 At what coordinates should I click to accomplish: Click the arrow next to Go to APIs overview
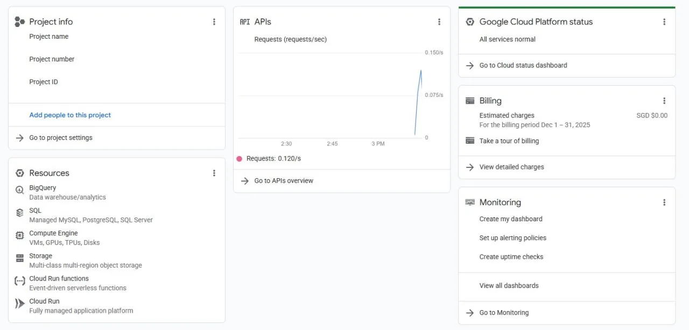pos(245,181)
